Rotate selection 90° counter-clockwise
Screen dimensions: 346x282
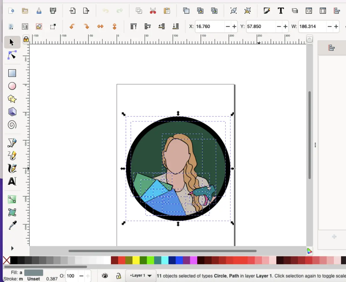(x=72, y=27)
